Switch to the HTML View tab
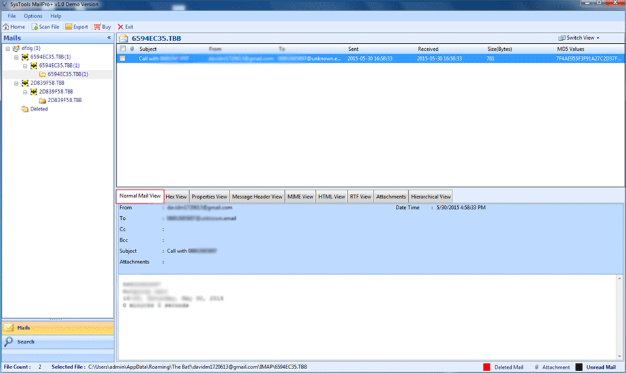This screenshot has width=626, height=373. coord(331,197)
